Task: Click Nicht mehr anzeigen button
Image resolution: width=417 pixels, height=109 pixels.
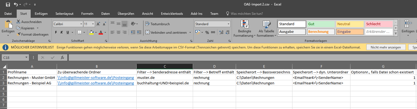Action: (x=386, y=47)
